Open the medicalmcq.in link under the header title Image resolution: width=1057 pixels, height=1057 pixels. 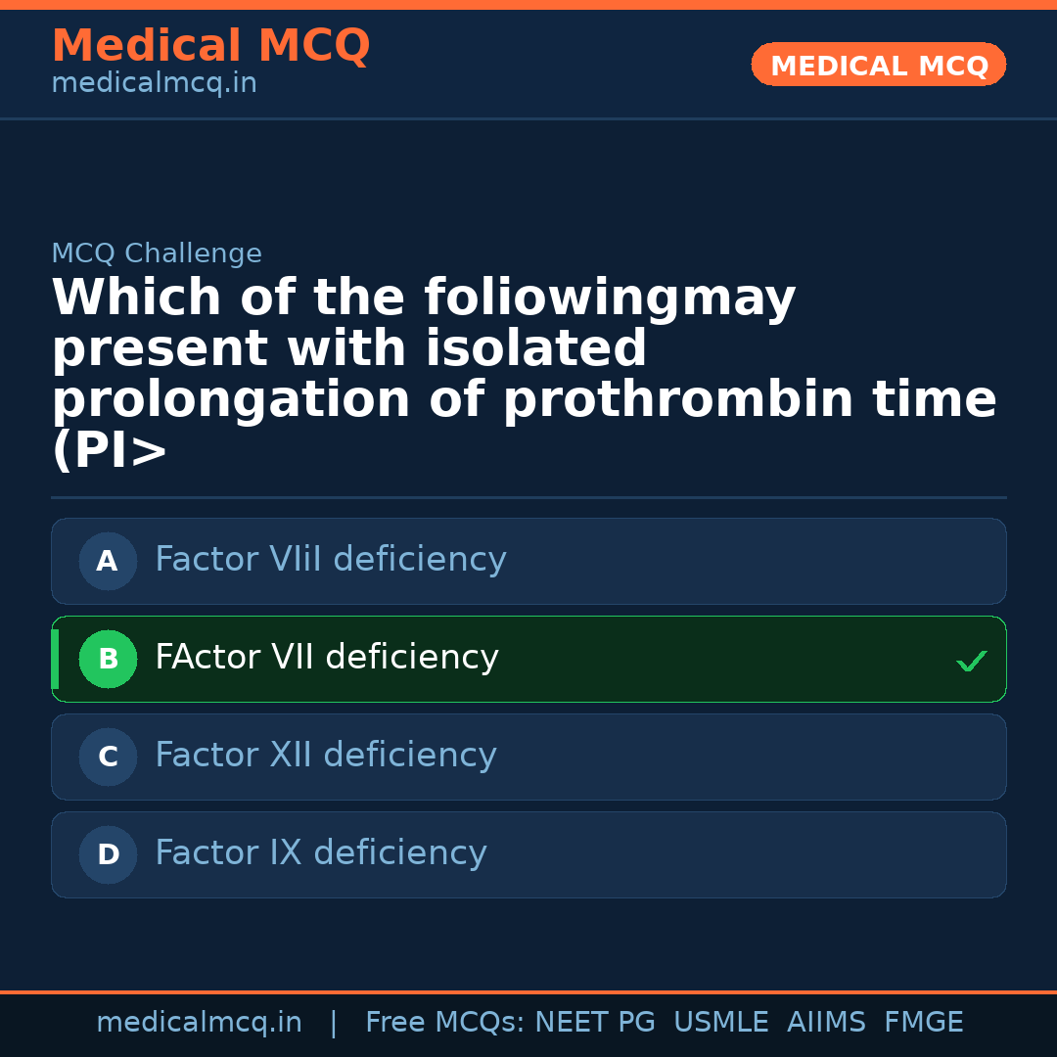pos(154,84)
